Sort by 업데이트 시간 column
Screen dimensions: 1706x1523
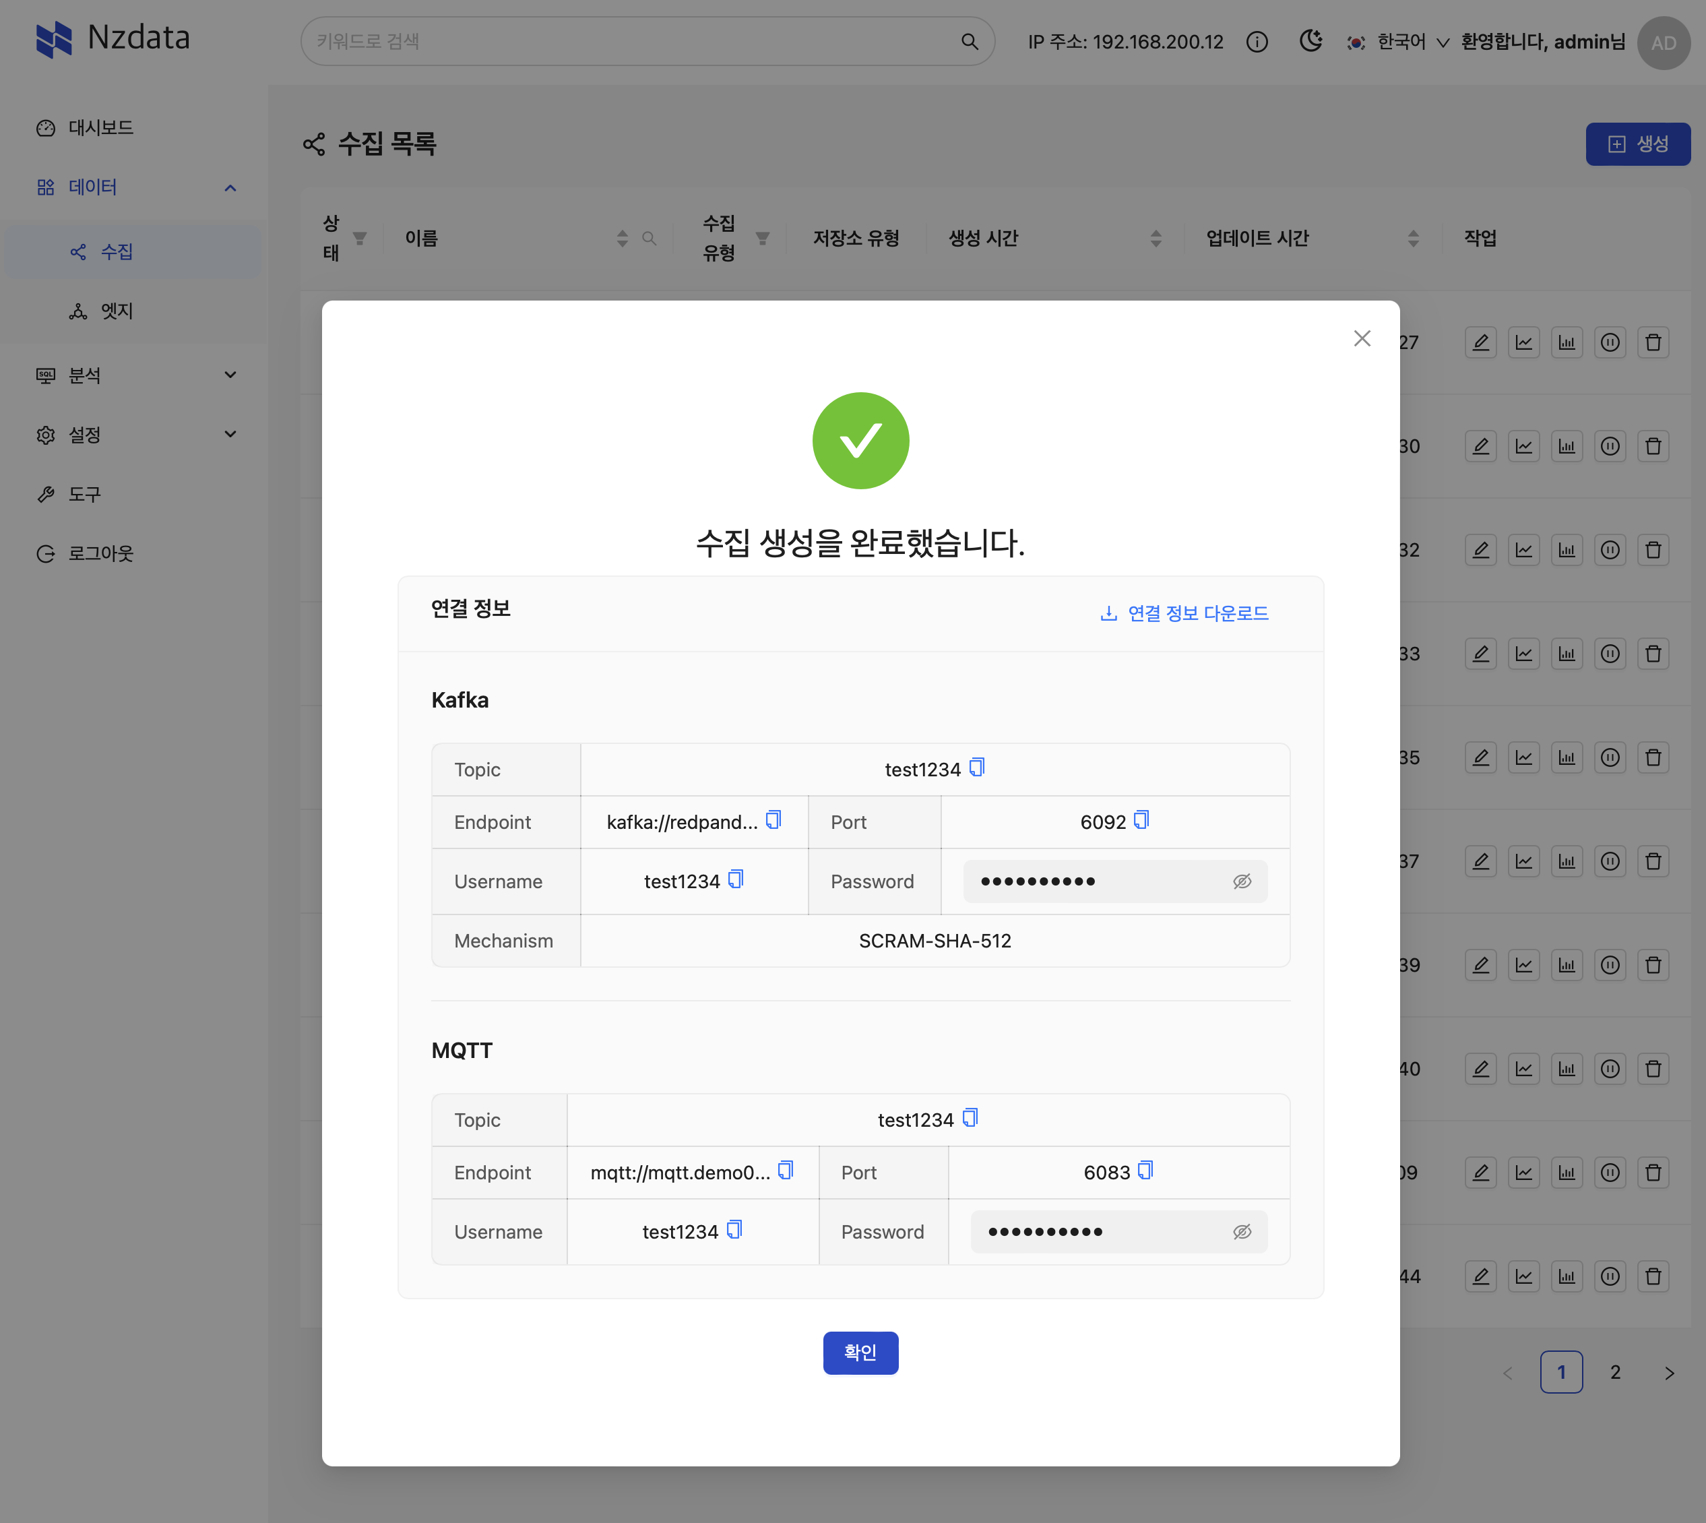[1413, 239]
